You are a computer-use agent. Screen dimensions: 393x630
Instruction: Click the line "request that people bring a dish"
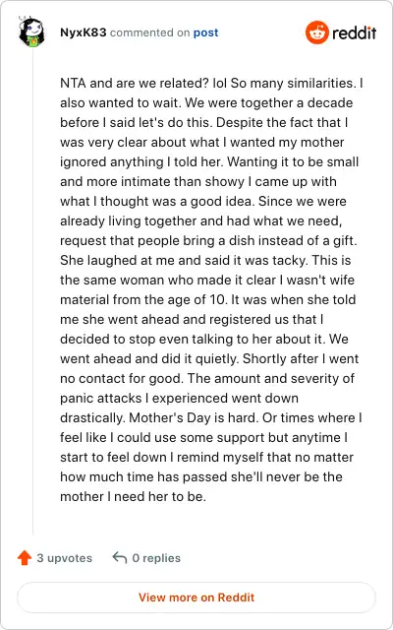(209, 240)
